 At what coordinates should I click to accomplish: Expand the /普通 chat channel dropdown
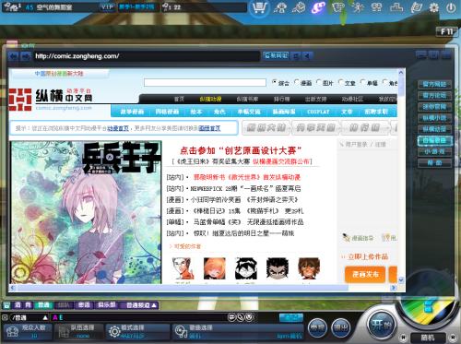pos(45,317)
